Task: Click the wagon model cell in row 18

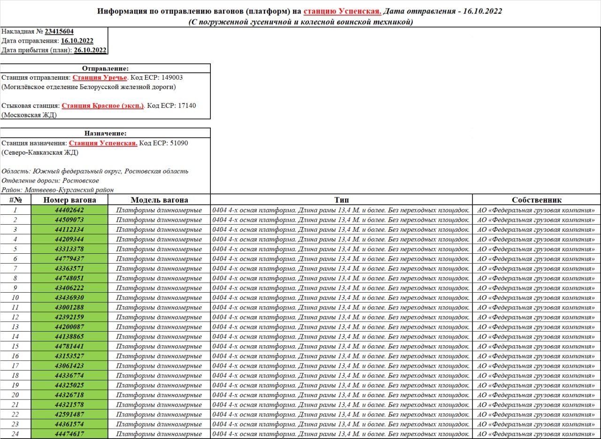Action: 159,376
